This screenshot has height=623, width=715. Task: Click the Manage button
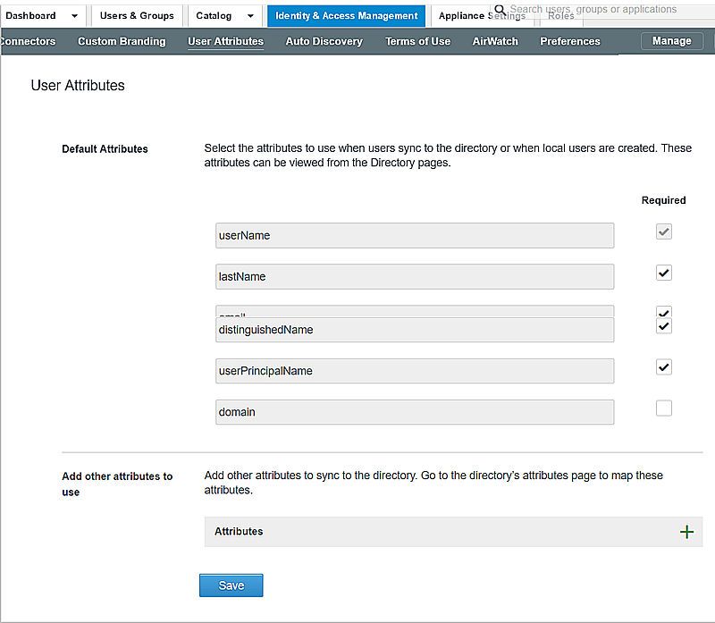pos(672,41)
